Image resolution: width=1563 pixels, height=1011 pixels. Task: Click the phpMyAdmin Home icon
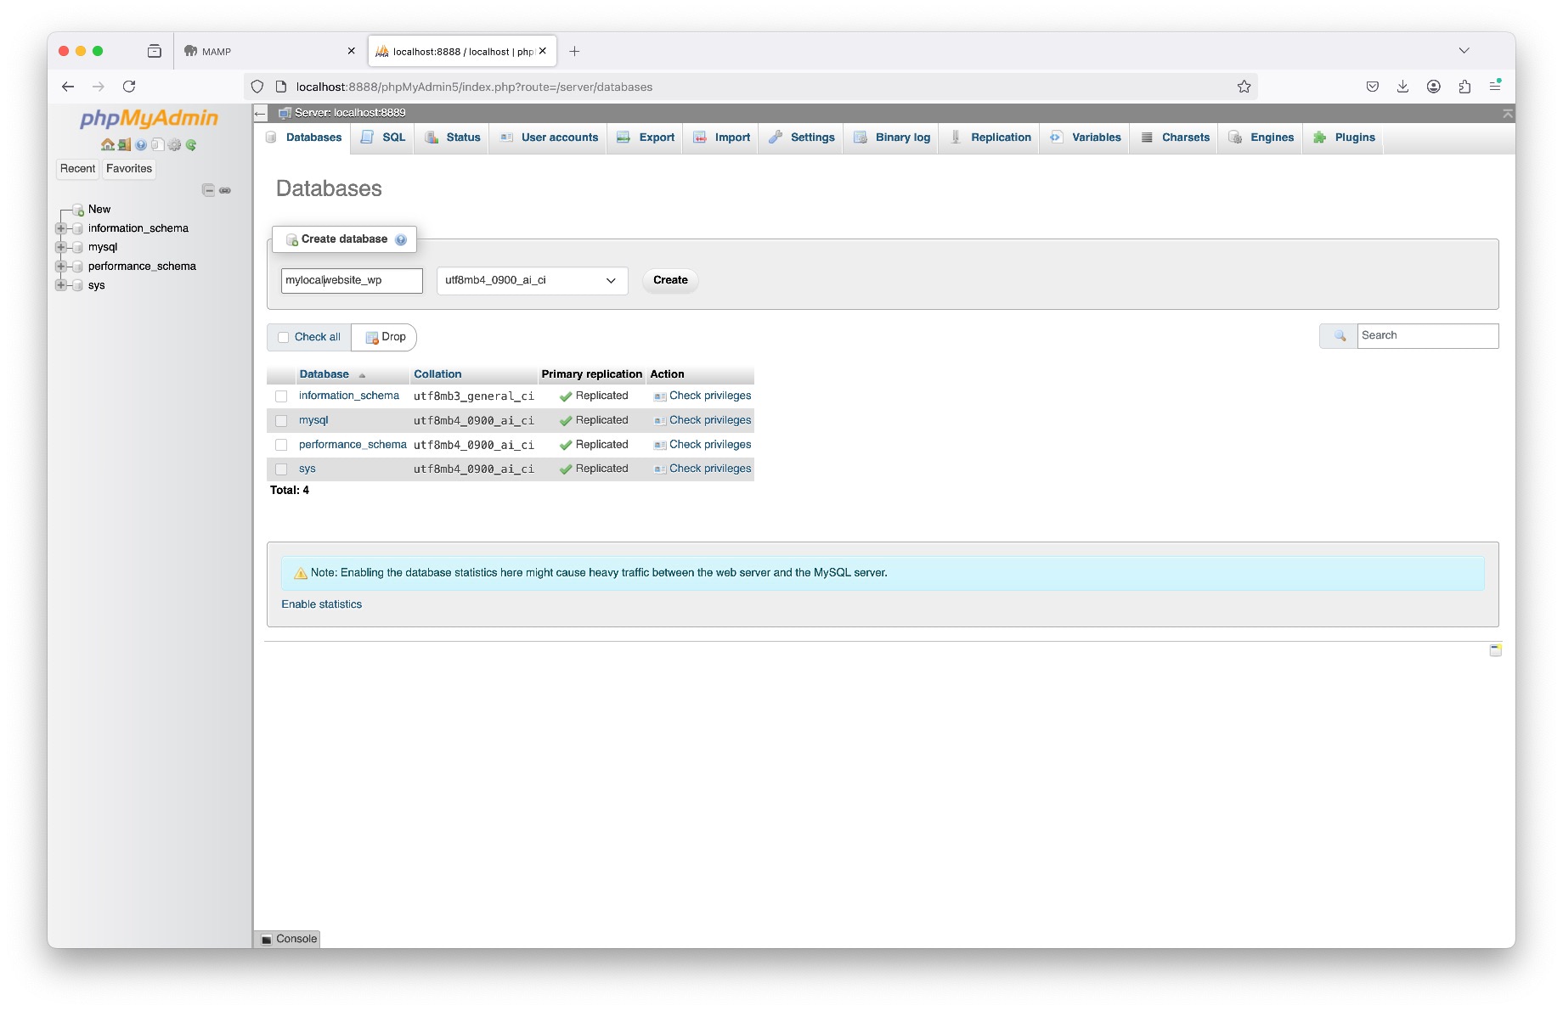coord(107,145)
